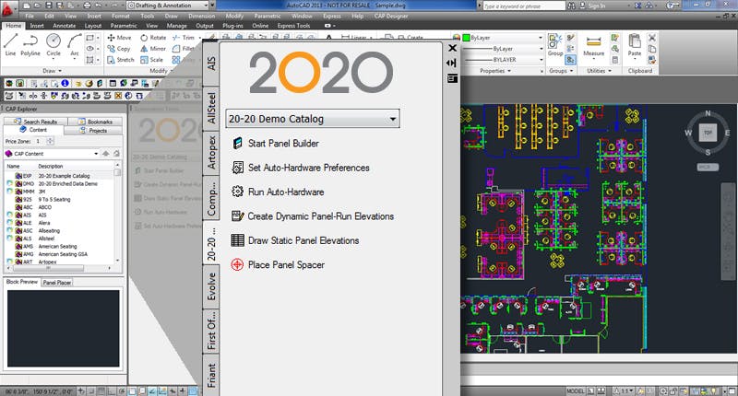Click the Trim tool
This screenshot has width=738, height=396.
pos(184,38)
